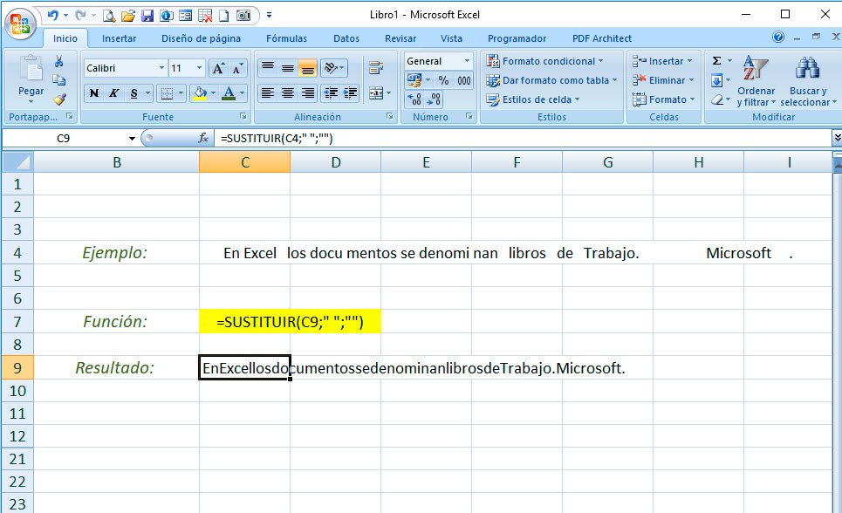This screenshot has width=842, height=513.
Task: Center text horizontally in the cell
Action: [x=287, y=93]
